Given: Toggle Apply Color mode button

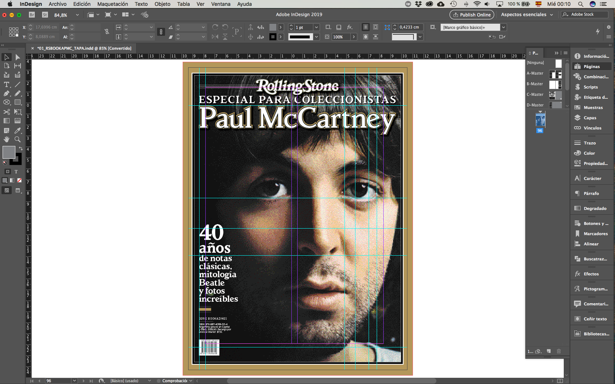Looking at the screenshot, I should point(5,180).
